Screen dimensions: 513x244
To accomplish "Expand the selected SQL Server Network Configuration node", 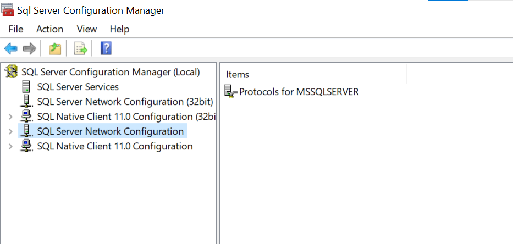I will pos(10,131).
